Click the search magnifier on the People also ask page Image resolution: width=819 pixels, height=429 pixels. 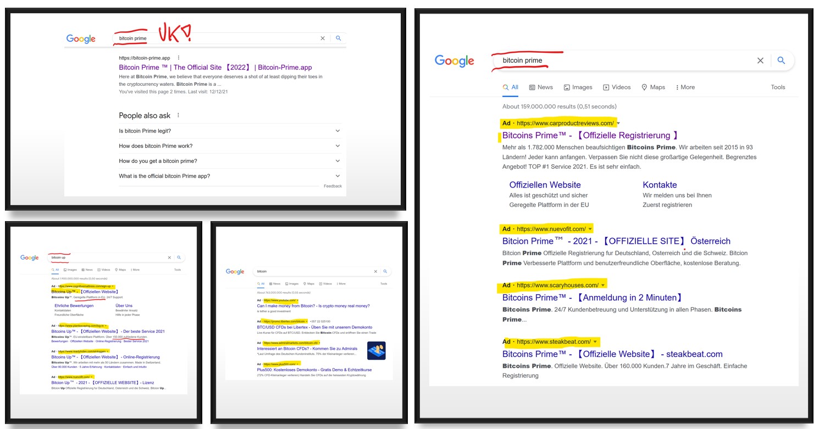coord(339,38)
